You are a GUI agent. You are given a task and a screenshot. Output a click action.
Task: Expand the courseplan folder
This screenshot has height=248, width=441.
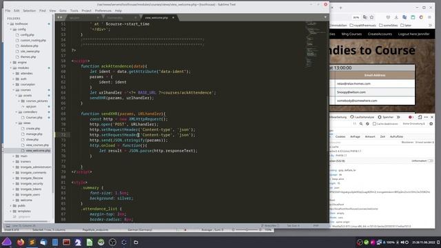click(14, 84)
